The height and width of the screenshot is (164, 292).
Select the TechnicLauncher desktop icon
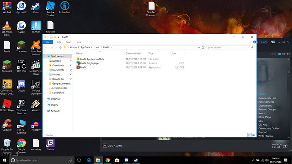65,8
